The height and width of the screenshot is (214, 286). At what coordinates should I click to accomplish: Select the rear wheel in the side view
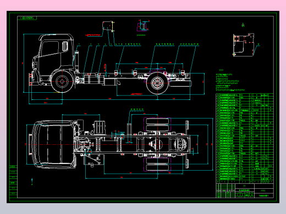(x=157, y=83)
